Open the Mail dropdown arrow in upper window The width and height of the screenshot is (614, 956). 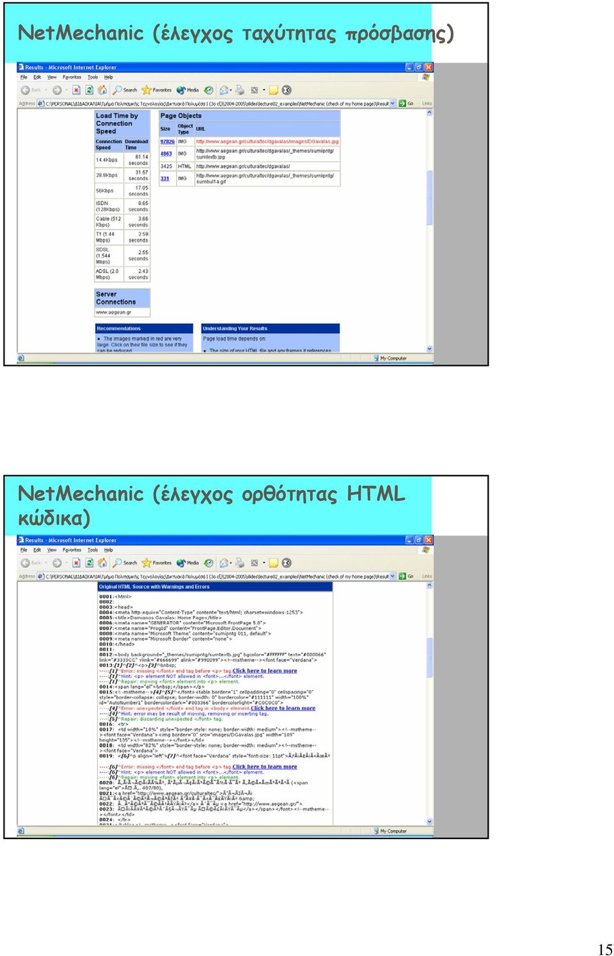pyautogui.click(x=232, y=90)
